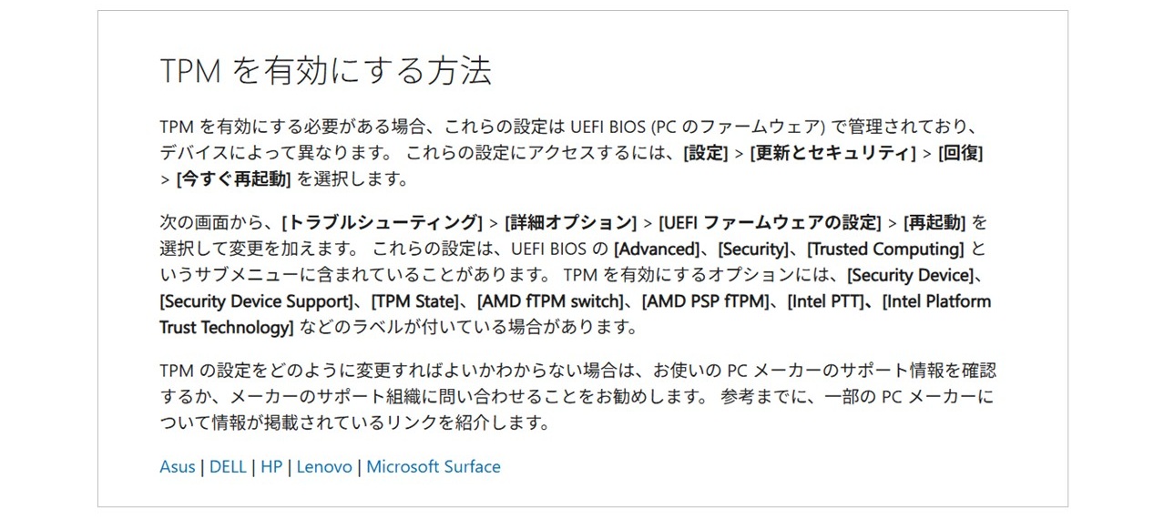
Task: Click the bold [UEFI ファームウェアの設定] text
Action: click(x=770, y=222)
